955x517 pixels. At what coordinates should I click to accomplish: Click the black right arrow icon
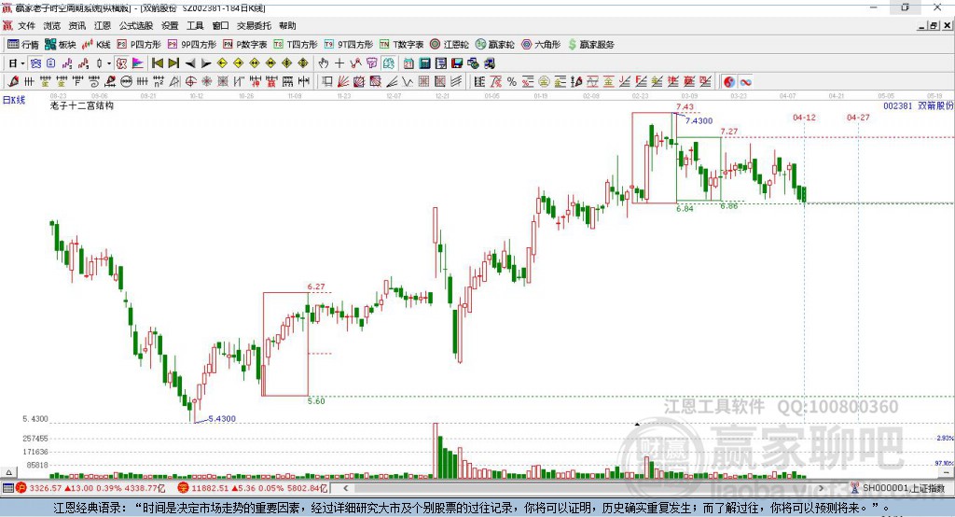pyautogui.click(x=206, y=63)
